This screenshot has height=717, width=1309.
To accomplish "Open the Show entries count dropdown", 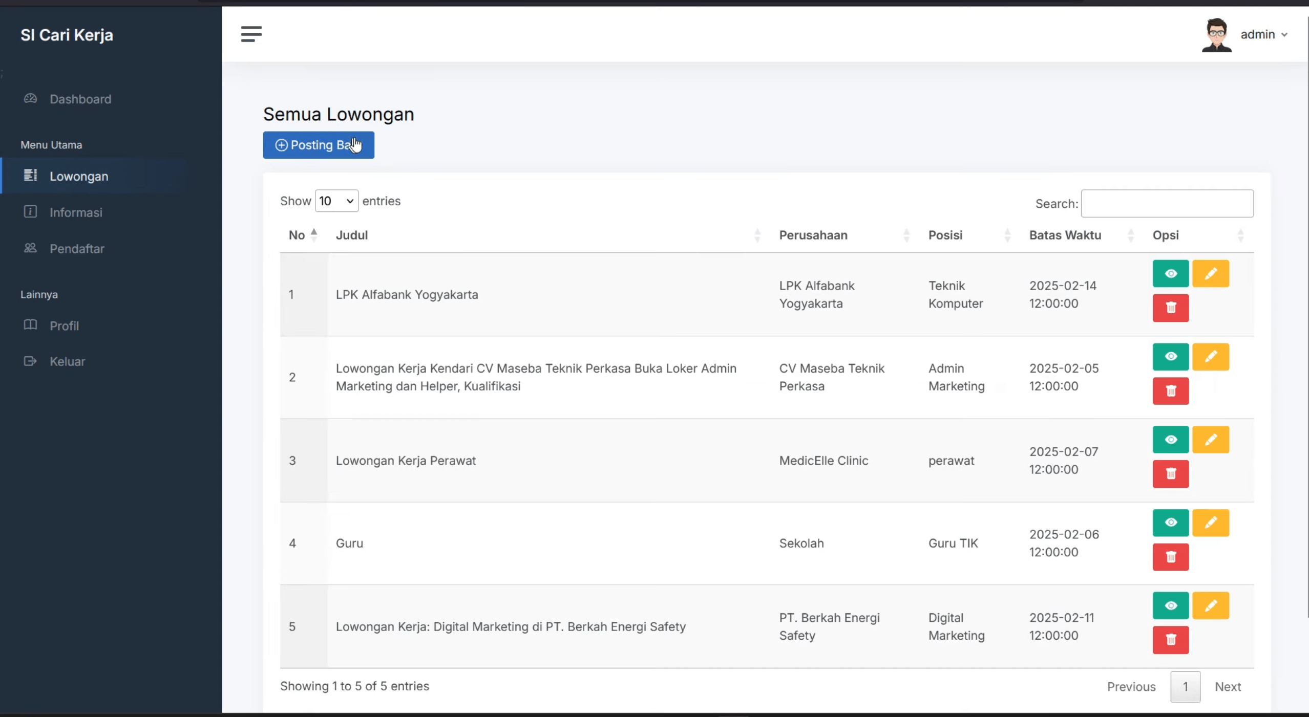I will click(x=336, y=201).
